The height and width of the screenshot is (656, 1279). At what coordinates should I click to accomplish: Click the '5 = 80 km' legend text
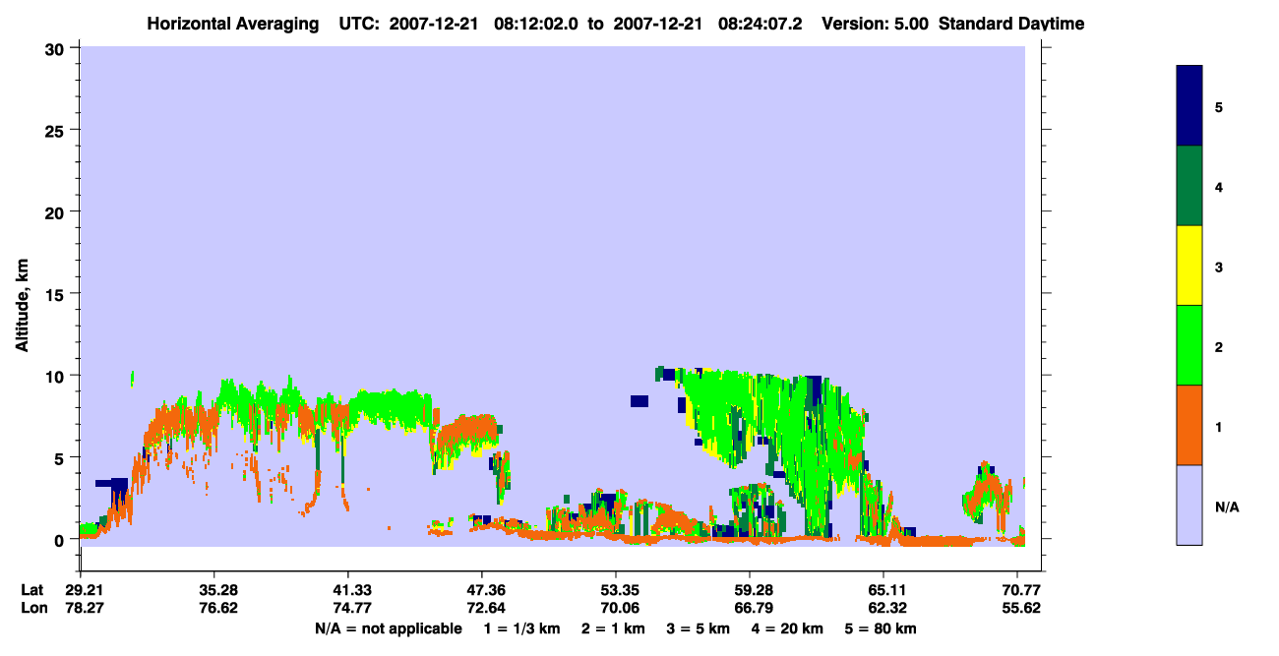point(881,628)
